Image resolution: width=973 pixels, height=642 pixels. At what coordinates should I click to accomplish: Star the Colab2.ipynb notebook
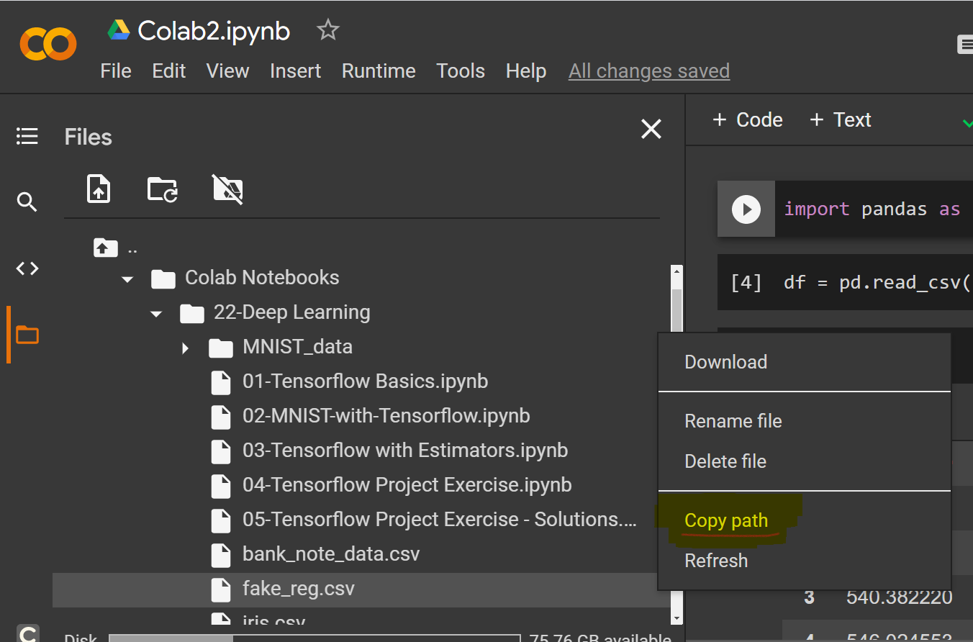click(327, 30)
